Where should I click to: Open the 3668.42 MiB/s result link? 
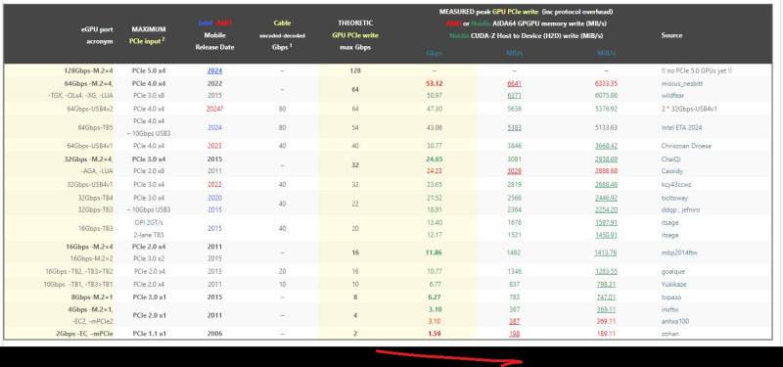pos(606,146)
